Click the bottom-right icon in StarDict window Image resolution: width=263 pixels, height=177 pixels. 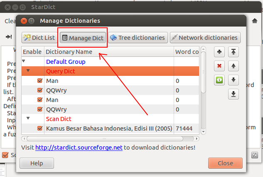(x=254, y=155)
